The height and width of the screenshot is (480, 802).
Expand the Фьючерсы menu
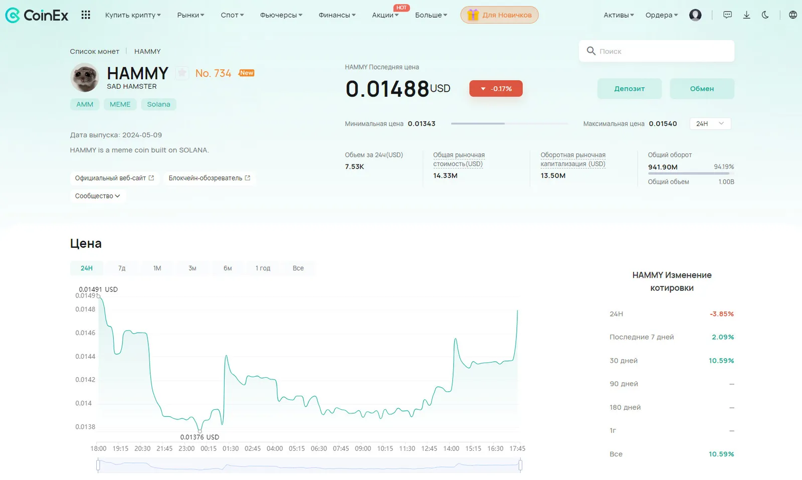click(x=281, y=15)
